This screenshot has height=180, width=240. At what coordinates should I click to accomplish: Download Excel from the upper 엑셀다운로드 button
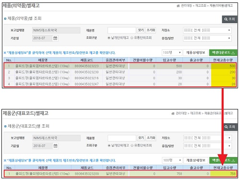click(x=223, y=53)
